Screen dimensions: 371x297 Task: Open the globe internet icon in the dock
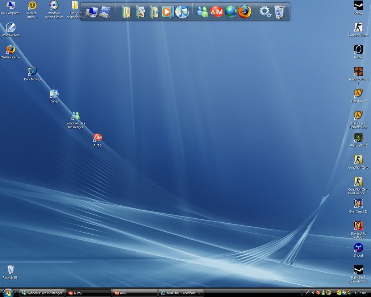[x=231, y=12]
